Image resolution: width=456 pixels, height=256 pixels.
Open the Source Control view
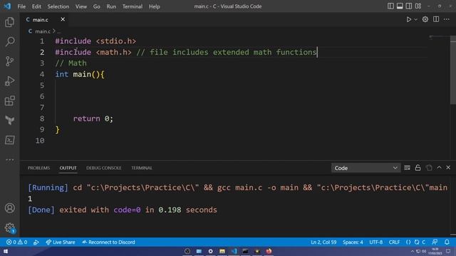coord(9,61)
